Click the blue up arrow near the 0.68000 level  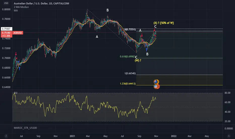click(x=19, y=68)
